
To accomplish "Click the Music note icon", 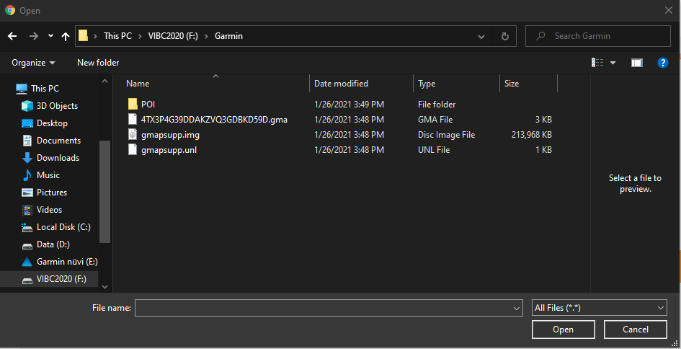I will (27, 175).
